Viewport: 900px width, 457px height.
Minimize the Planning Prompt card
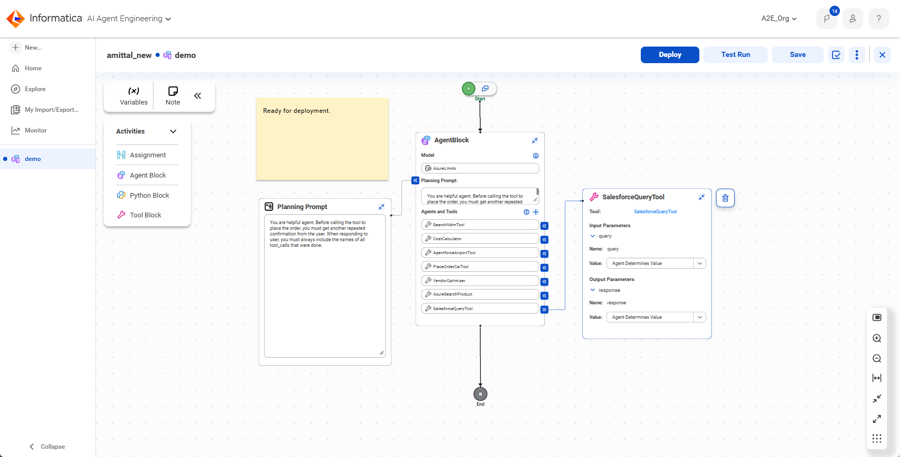pyautogui.click(x=381, y=207)
